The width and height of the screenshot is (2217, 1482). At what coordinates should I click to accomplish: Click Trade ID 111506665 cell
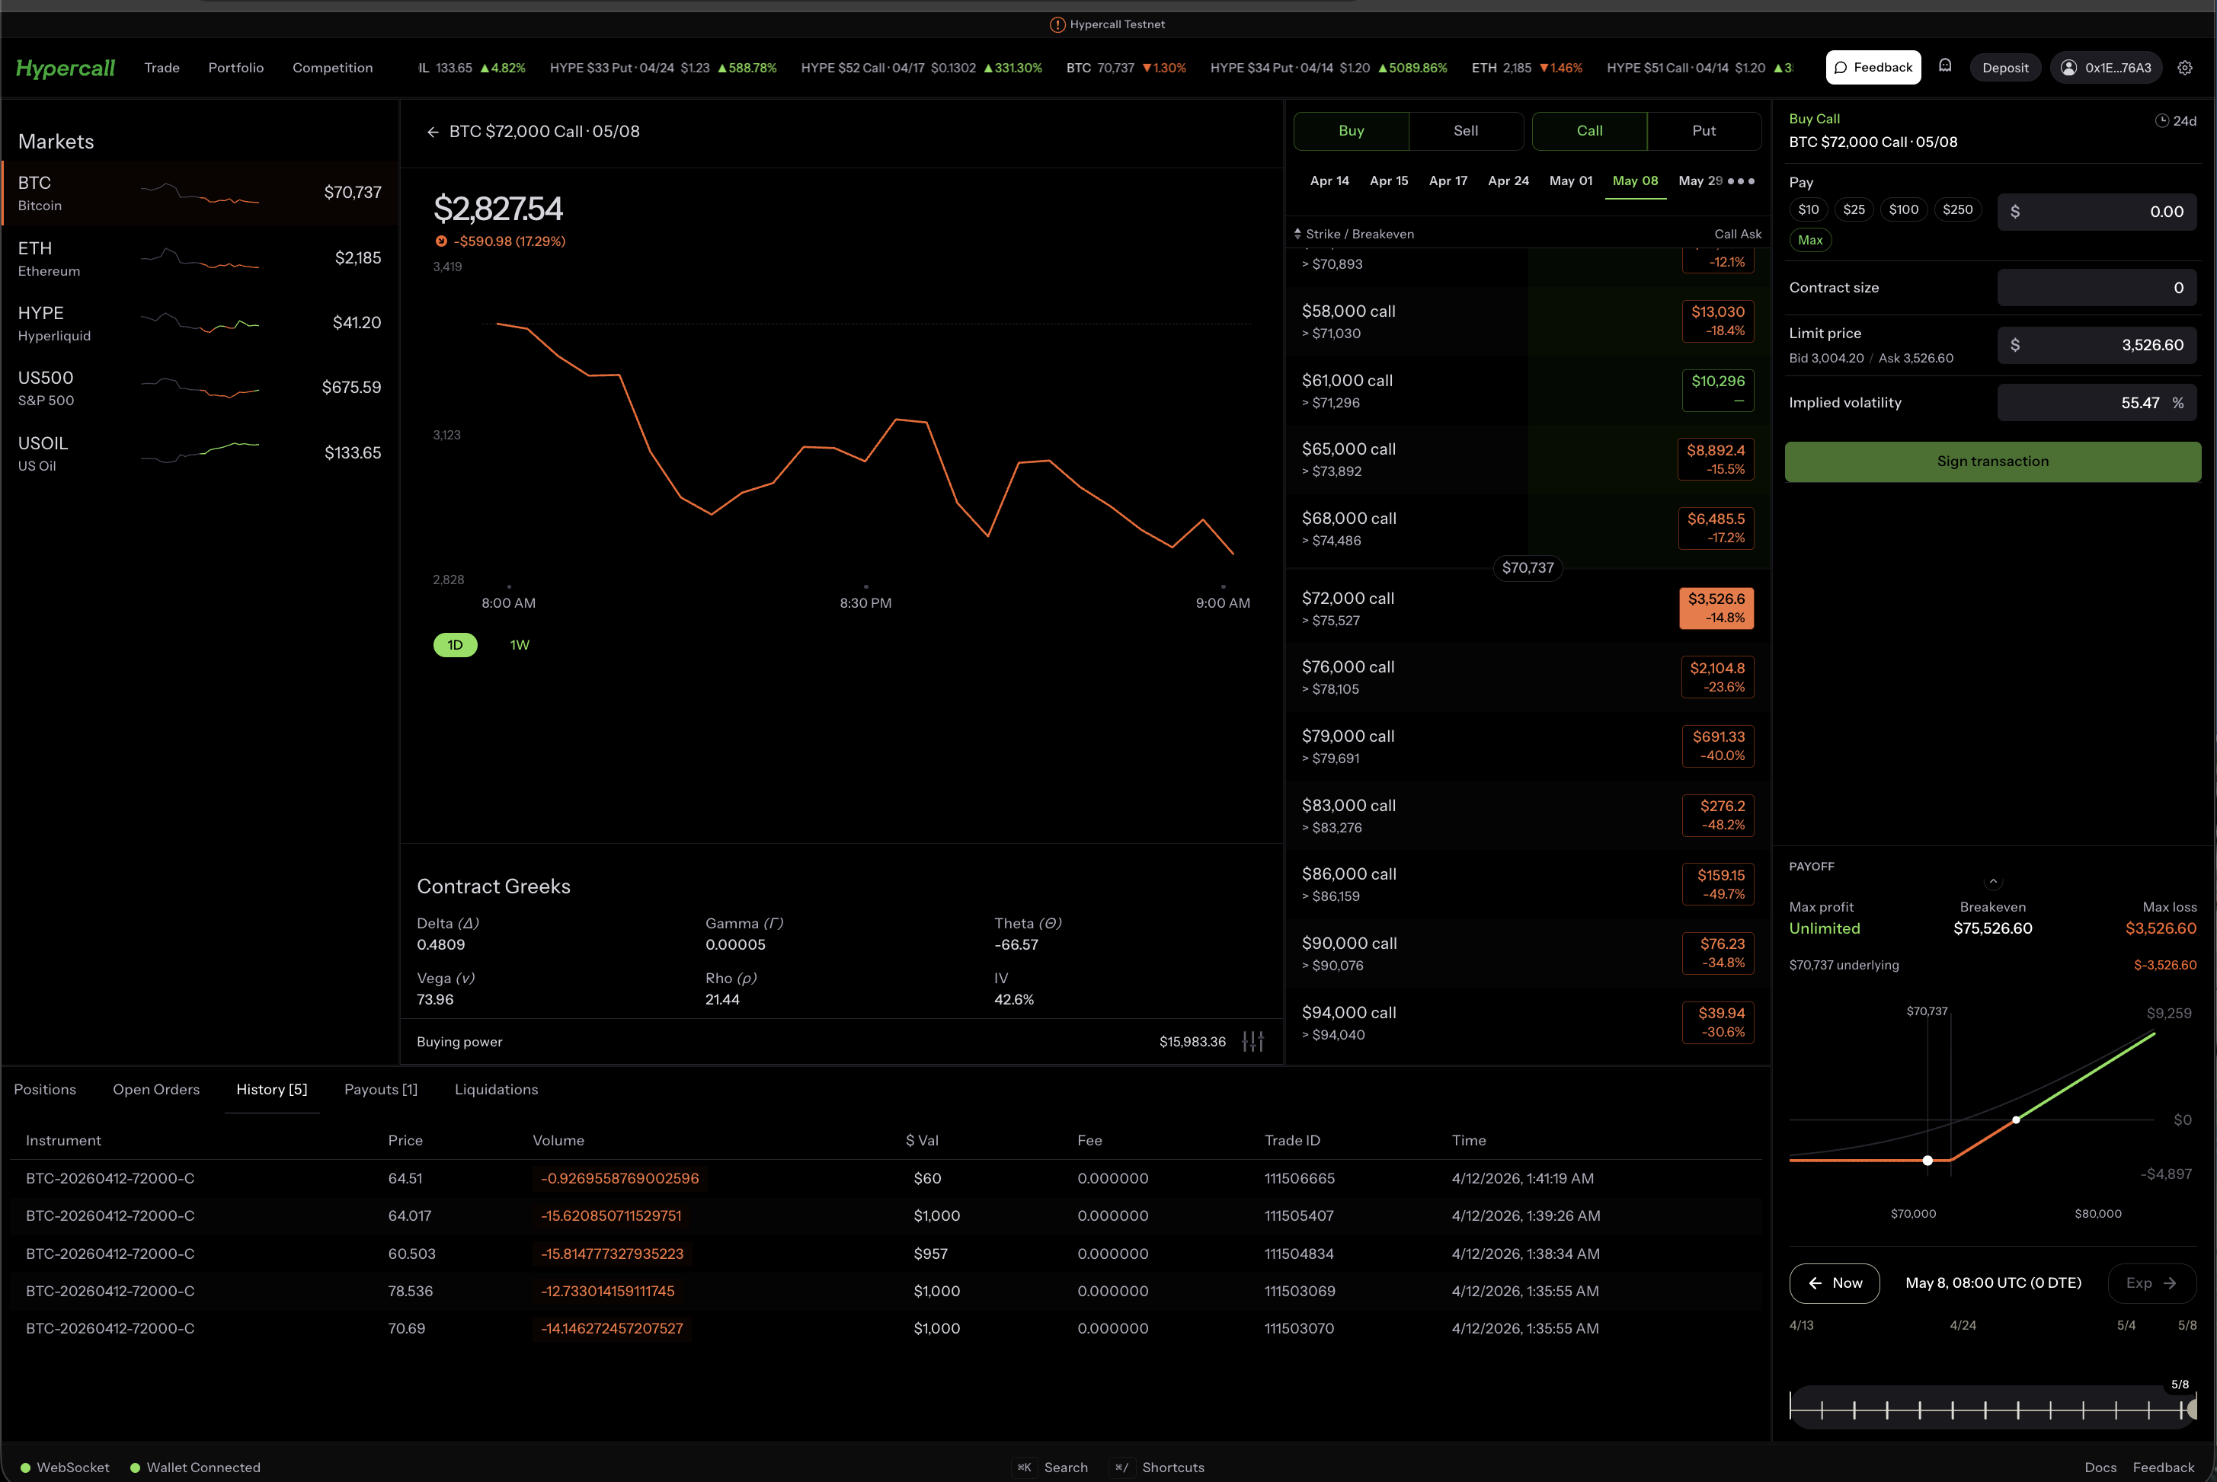tap(1299, 1179)
